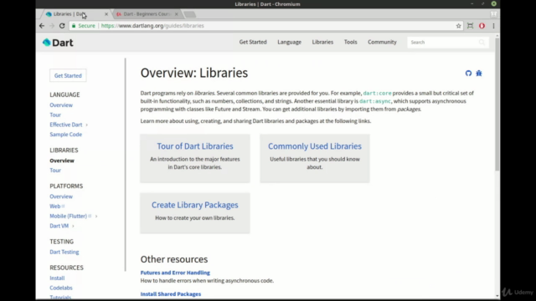Screen dimensions: 536x301
Task: Click the address bar URL
Action: pos(152,26)
